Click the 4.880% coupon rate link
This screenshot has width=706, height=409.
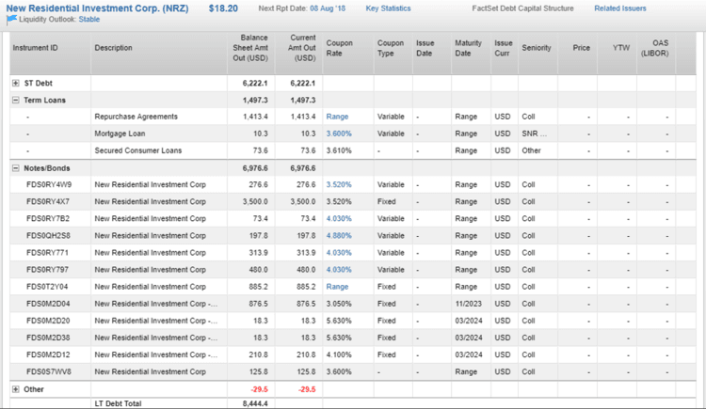(x=339, y=235)
